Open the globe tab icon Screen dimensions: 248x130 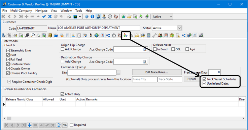click(97, 35)
